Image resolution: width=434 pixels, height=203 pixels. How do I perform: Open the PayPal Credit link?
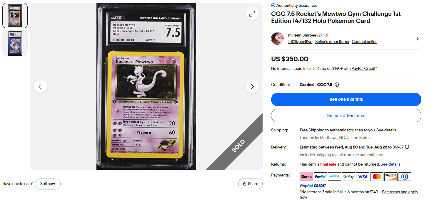[x=363, y=68]
